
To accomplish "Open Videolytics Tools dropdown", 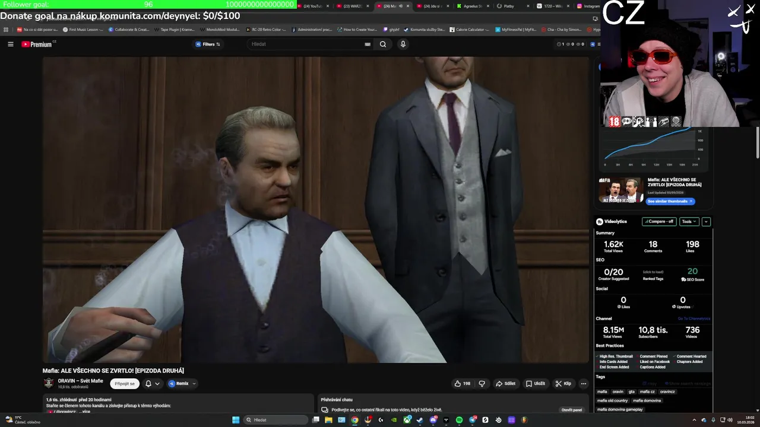I will click(689, 221).
